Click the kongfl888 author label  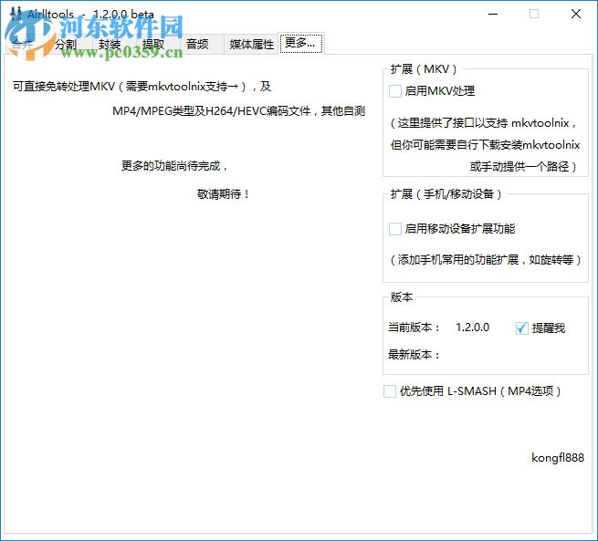pyautogui.click(x=558, y=458)
